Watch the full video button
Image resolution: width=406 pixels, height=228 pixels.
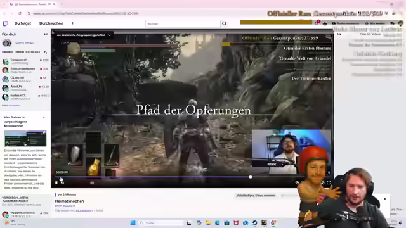coord(256,196)
